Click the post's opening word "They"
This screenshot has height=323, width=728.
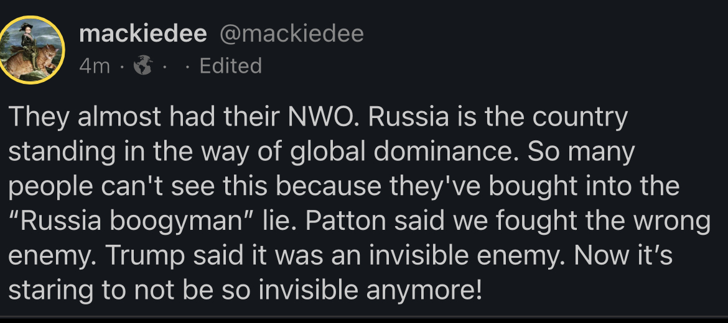point(37,117)
